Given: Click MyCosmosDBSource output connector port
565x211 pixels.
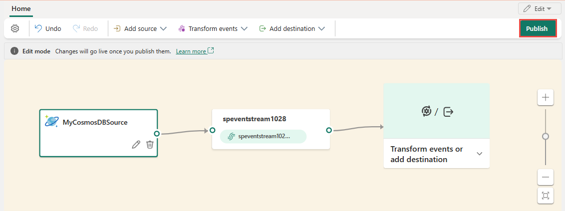Looking at the screenshot, I should [x=157, y=134].
